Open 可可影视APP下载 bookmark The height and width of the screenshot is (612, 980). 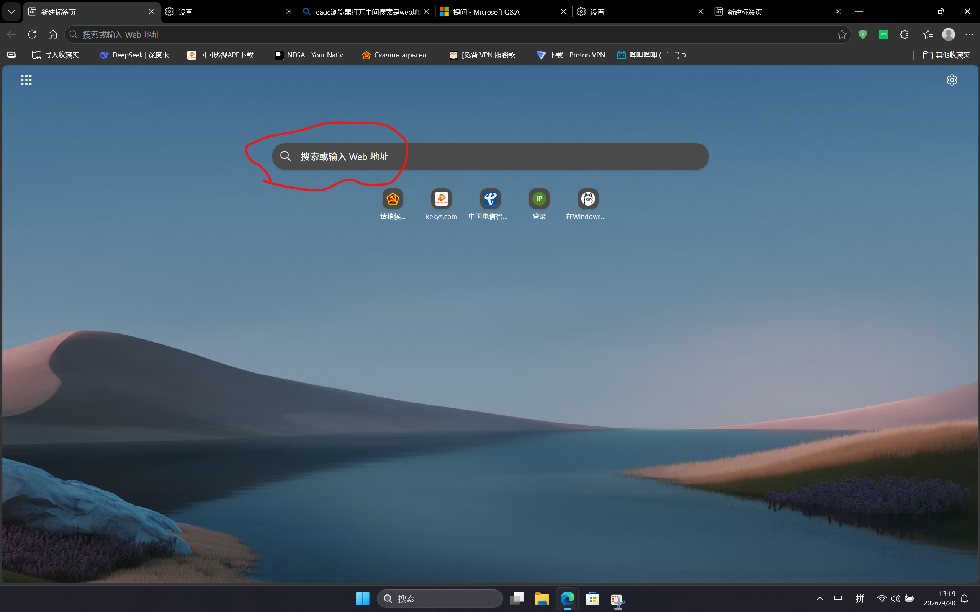click(x=224, y=55)
